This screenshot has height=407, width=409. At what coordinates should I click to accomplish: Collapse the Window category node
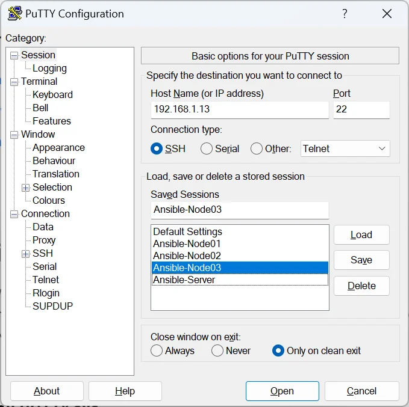[14, 135]
